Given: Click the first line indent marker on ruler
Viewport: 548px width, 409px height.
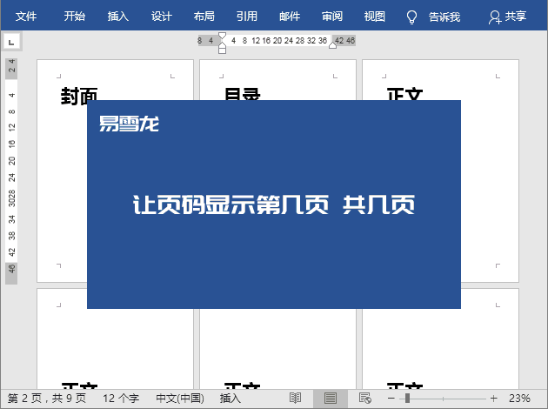Looking at the screenshot, I should [x=223, y=36].
